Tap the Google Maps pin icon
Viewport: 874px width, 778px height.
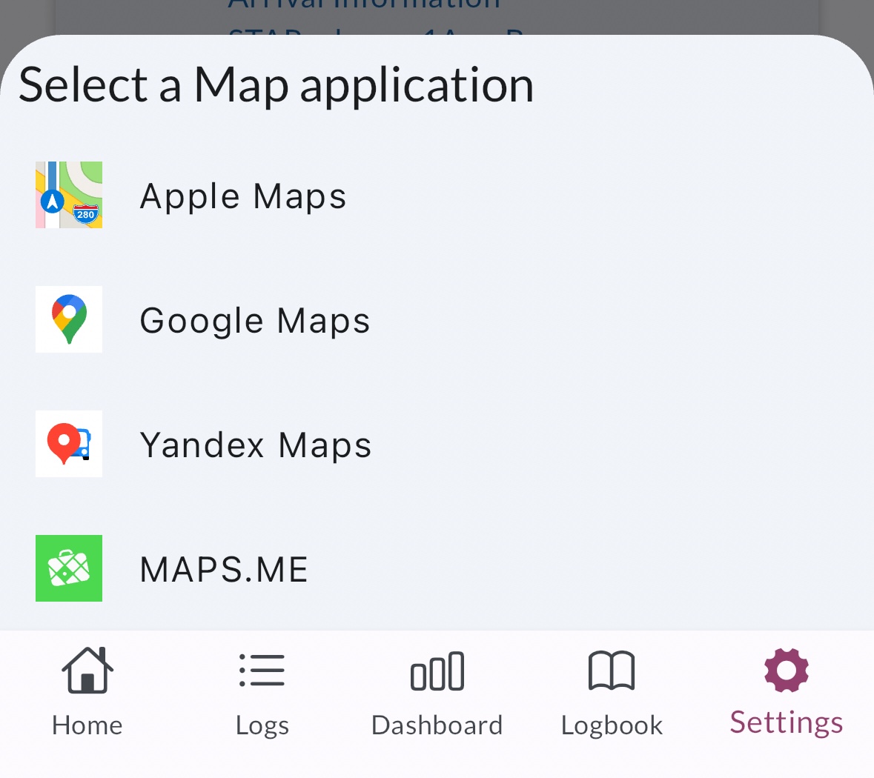[x=69, y=319]
